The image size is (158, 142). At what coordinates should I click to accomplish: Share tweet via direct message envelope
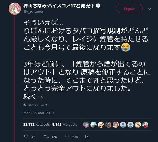pyautogui.click(x=87, y=137)
